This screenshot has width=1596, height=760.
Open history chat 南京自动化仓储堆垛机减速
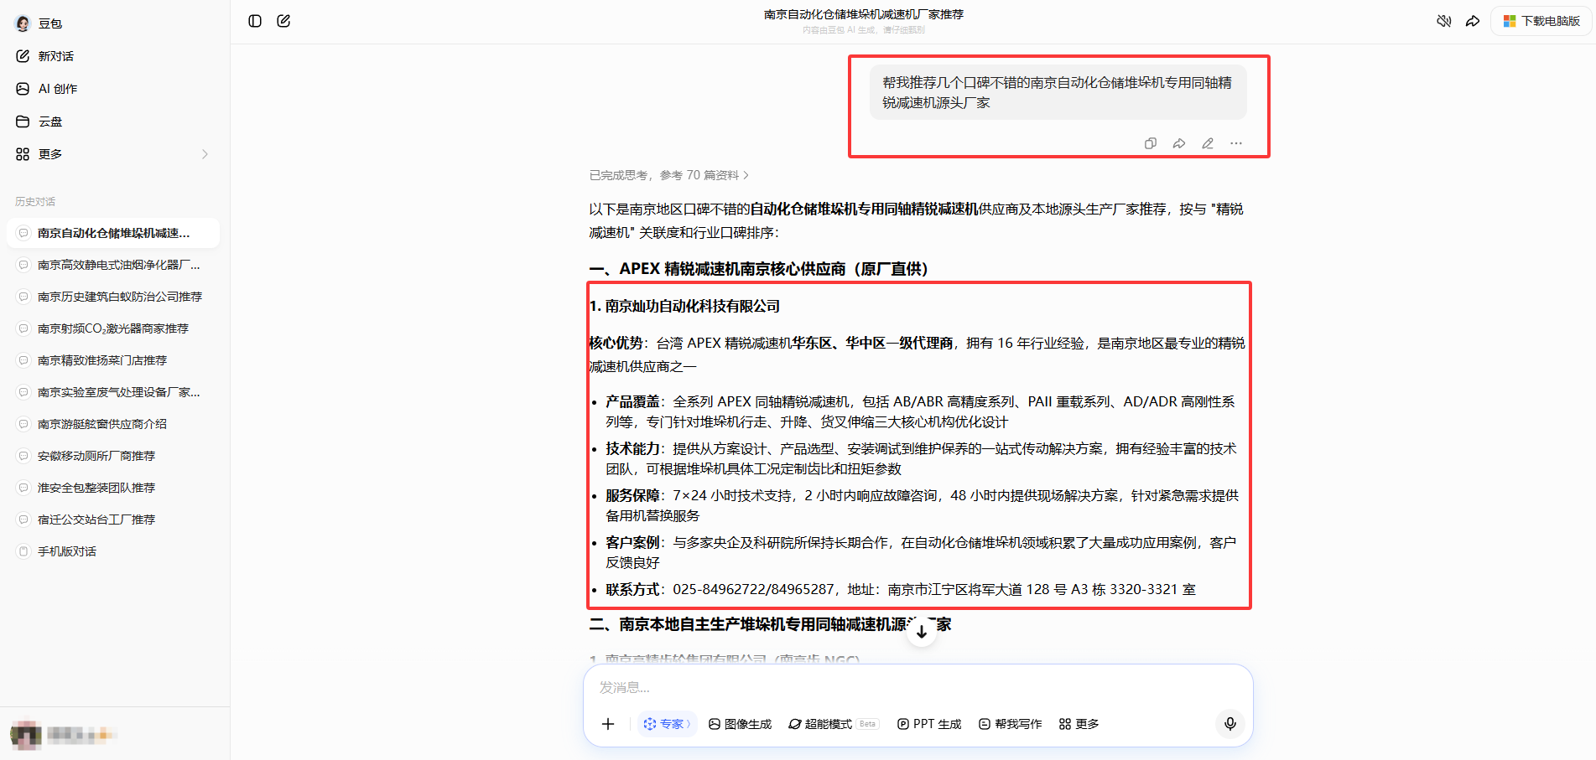[x=113, y=233]
